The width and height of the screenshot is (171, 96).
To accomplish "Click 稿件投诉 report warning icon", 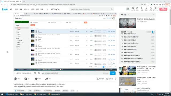I will (100, 79).
